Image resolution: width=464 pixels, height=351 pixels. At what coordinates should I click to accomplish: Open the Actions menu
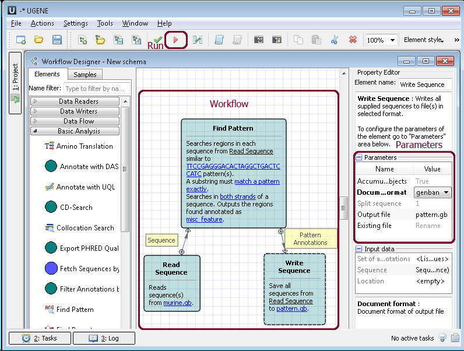coord(43,23)
